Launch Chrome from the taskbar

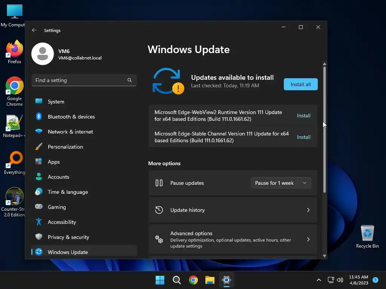[193, 280]
